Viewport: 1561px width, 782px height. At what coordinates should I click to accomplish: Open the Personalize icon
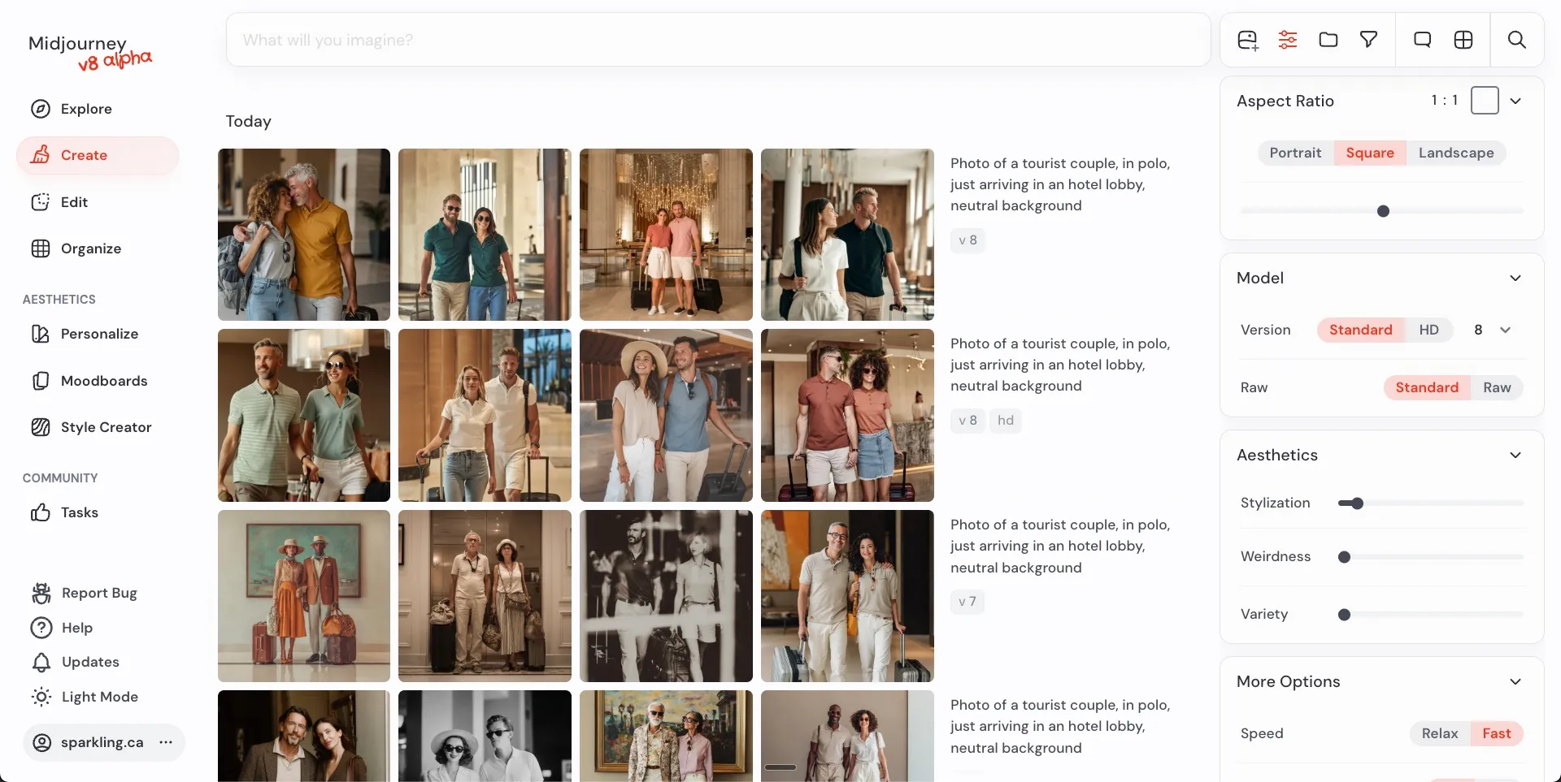click(x=40, y=334)
